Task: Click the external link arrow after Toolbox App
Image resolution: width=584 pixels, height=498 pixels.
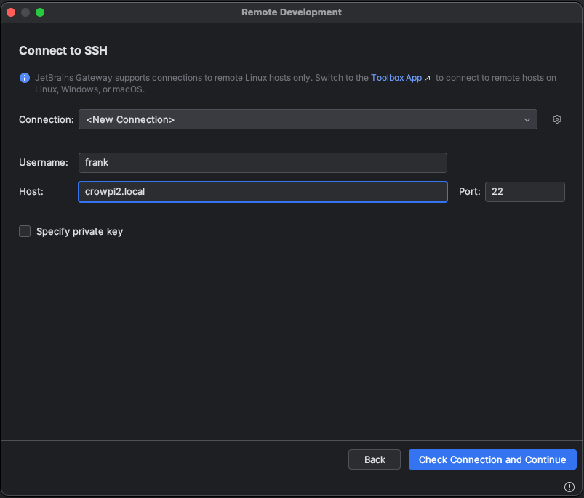Action: 428,78
